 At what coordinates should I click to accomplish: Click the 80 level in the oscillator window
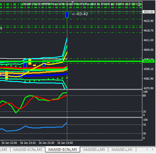pyautogui.click(x=144, y=96)
